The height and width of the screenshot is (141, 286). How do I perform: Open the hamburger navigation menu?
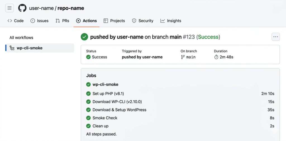coord(9,8)
